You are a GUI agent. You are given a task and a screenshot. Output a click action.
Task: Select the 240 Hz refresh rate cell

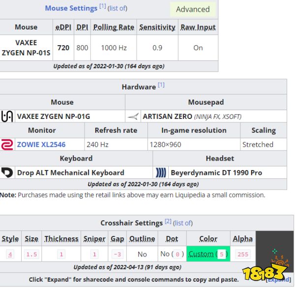[116, 144]
